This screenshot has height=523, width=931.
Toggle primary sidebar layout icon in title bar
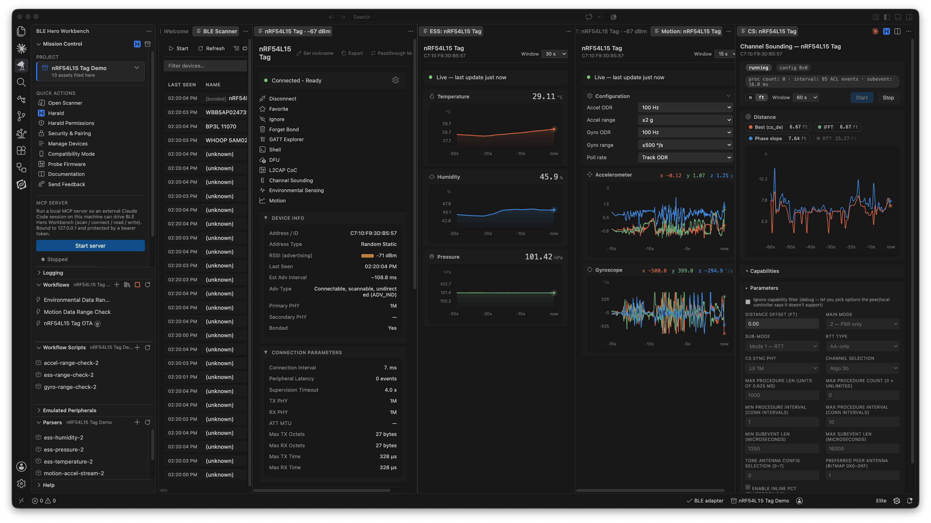pos(887,17)
